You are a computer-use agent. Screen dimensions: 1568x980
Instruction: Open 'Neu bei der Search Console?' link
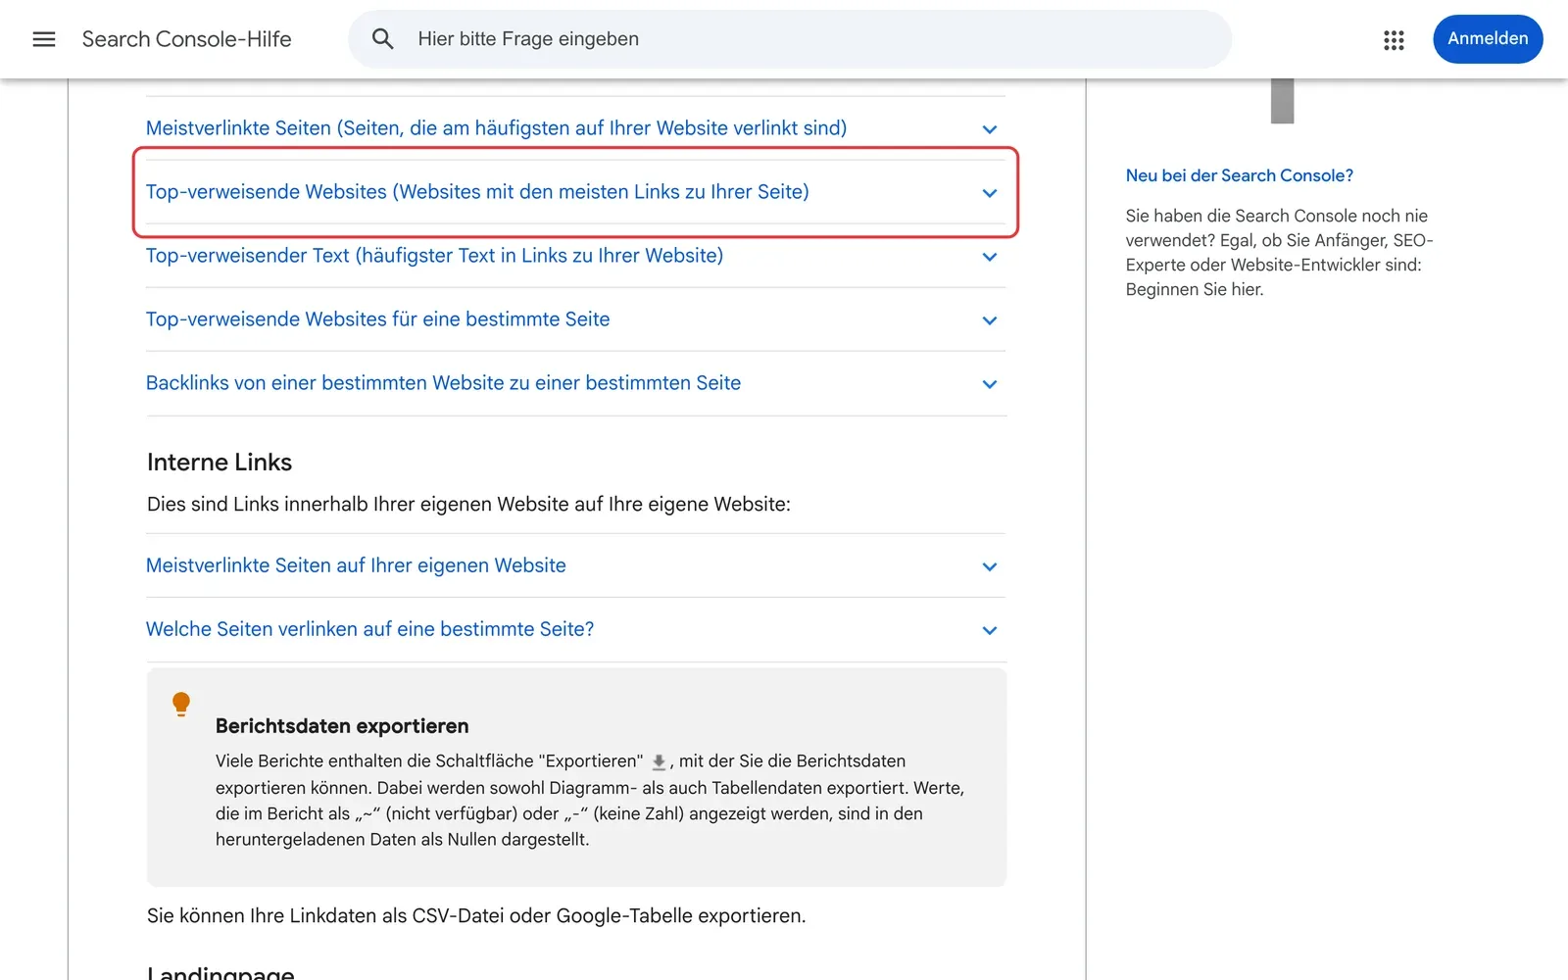pos(1239,175)
